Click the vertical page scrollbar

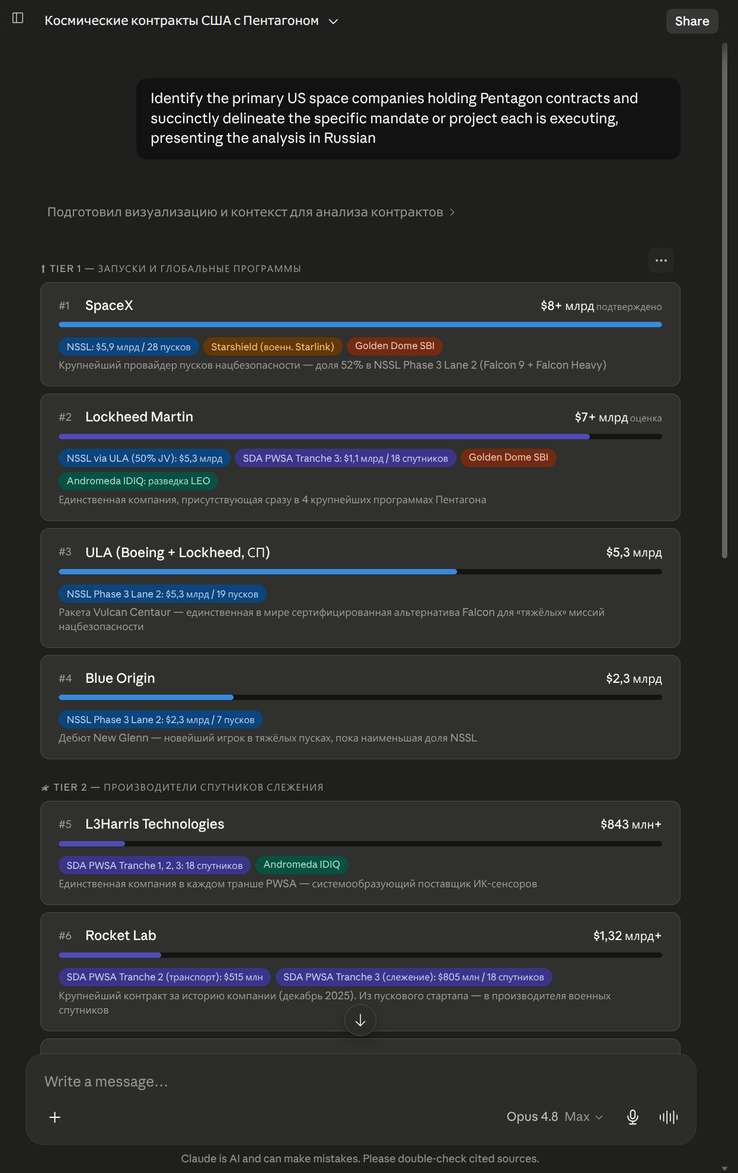tap(724, 301)
